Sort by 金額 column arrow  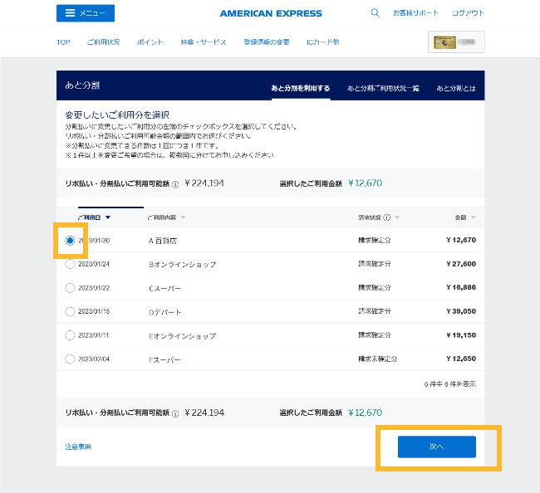pyautogui.click(x=473, y=218)
